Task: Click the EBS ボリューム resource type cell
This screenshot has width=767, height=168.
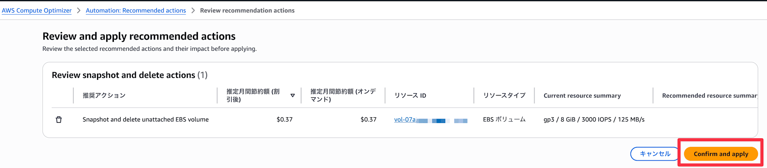Action: (x=504, y=120)
